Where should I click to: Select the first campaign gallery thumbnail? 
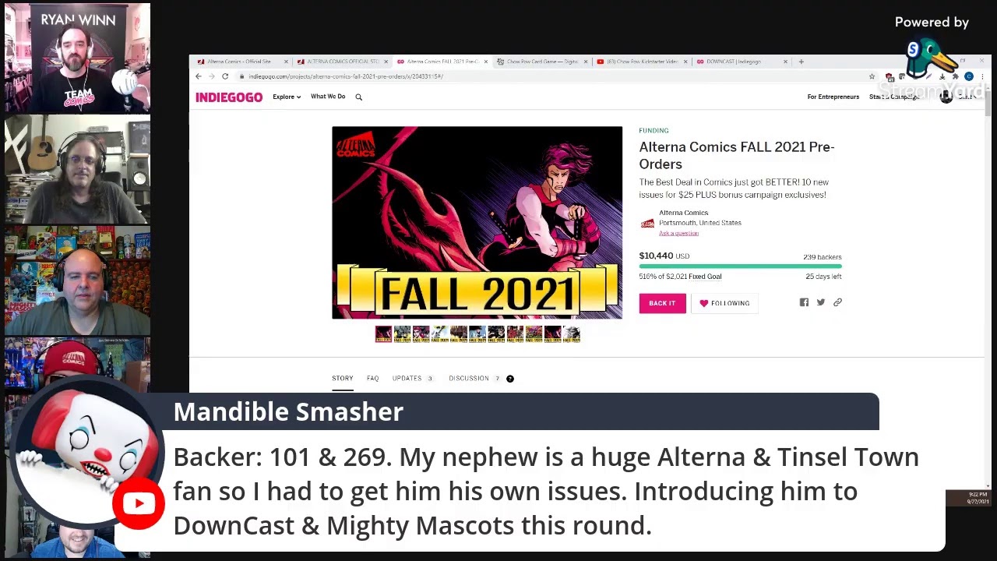click(x=383, y=334)
